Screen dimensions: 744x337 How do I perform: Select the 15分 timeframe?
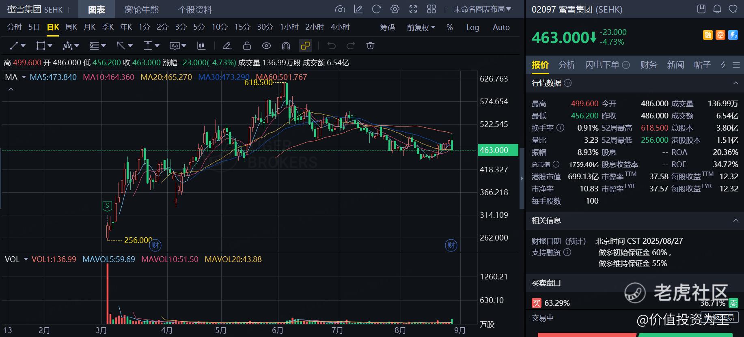click(242, 27)
